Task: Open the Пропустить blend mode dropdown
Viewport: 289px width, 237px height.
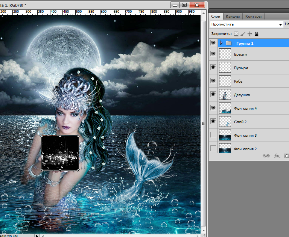Action: coord(246,24)
